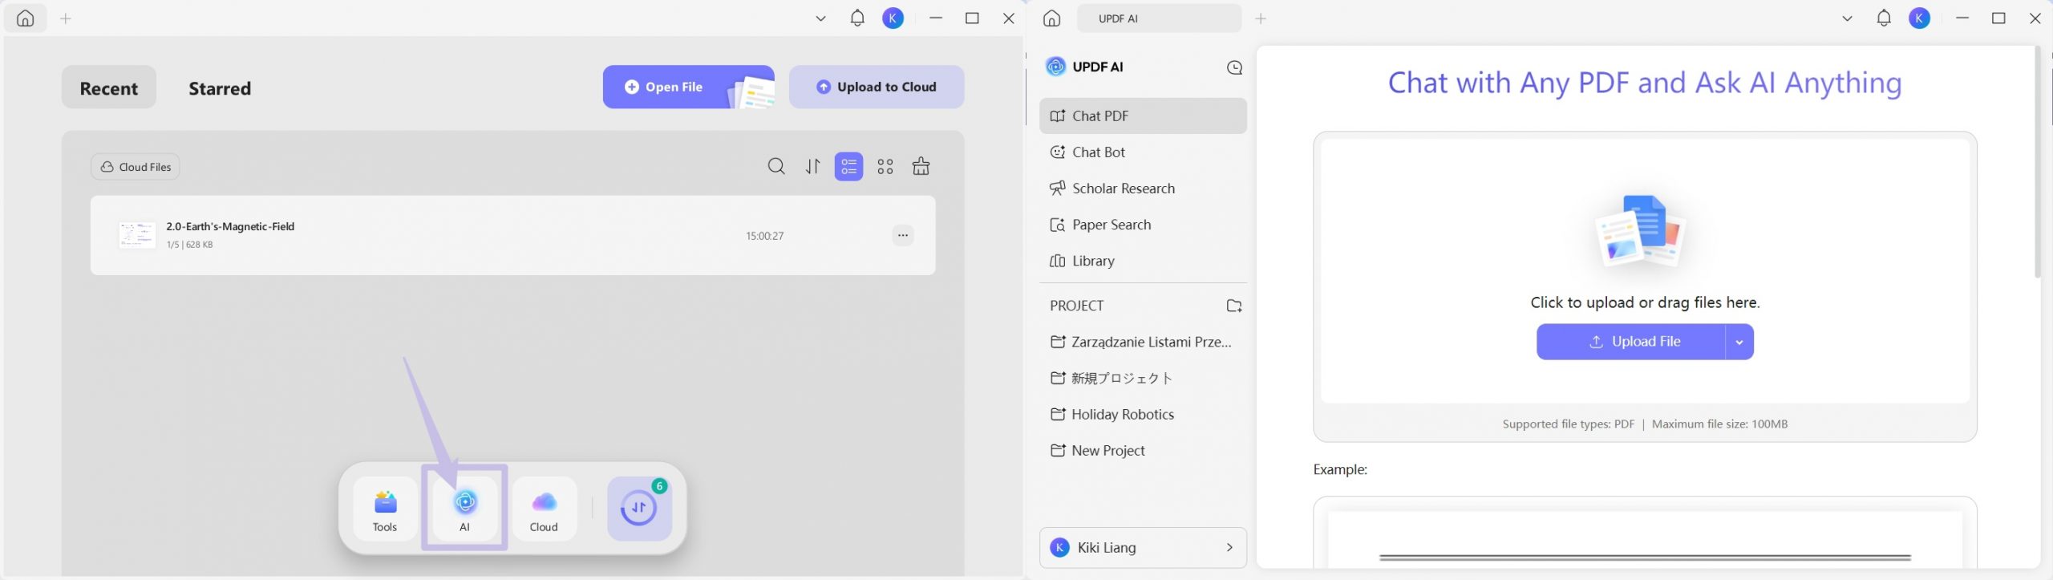The width and height of the screenshot is (2053, 580).
Task: Open the Cloud dock icon
Action: coord(544,509)
